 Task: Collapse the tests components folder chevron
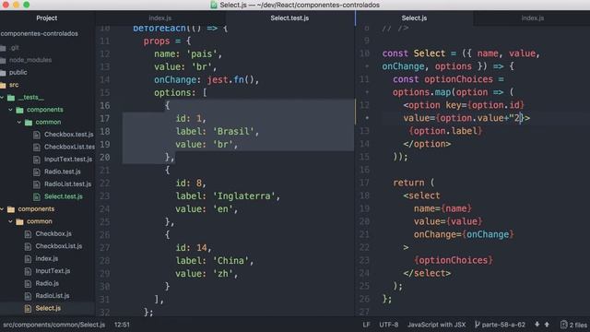pyautogui.click(x=11, y=110)
